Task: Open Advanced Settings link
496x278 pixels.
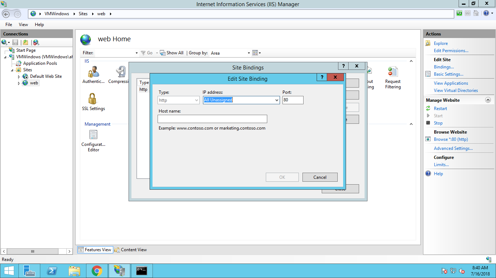Action: click(453, 148)
